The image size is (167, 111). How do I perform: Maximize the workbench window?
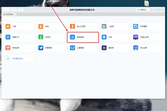(158, 10)
